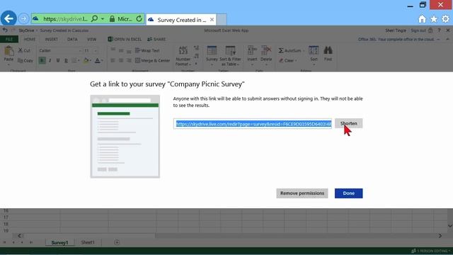Image resolution: width=453 pixels, height=255 pixels.
Task: Collapse the ribbon with the up chevron
Action: coord(447,39)
